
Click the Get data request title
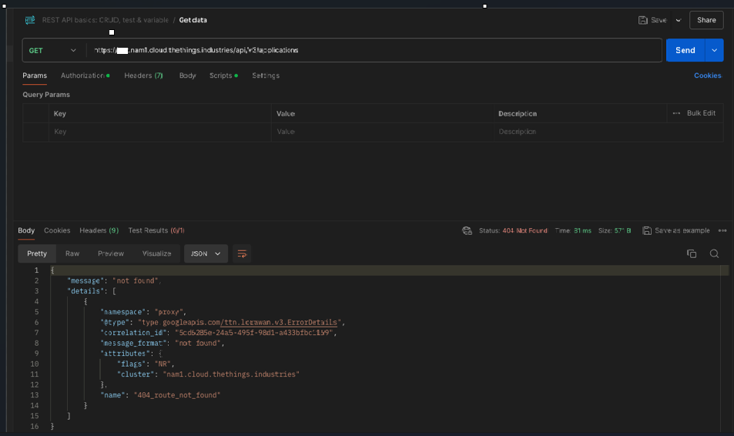click(x=193, y=20)
